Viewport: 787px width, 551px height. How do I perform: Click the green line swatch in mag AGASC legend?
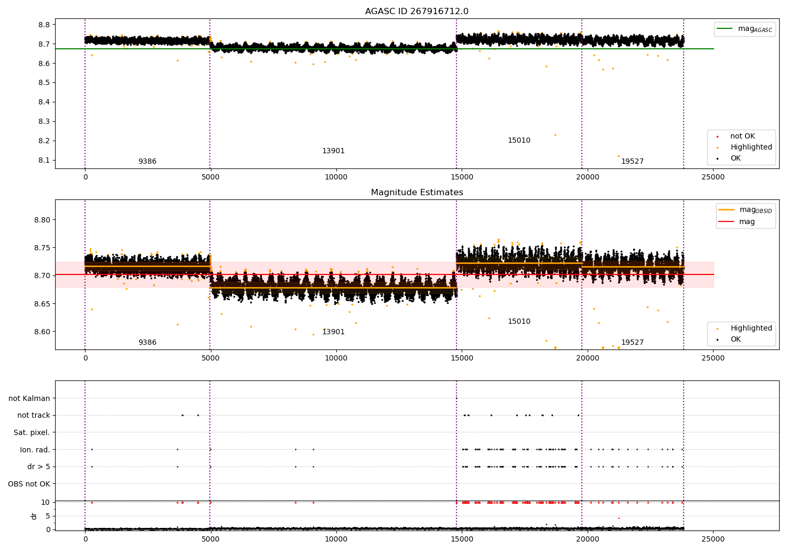726,29
